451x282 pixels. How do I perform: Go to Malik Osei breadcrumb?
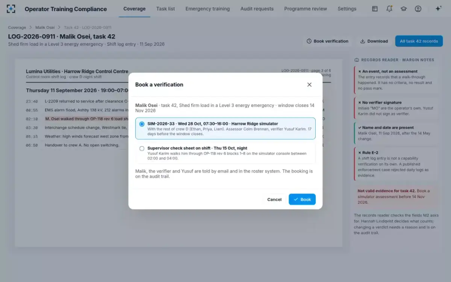(45, 27)
